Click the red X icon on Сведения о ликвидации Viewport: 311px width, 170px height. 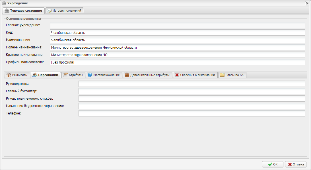[x=177, y=75]
